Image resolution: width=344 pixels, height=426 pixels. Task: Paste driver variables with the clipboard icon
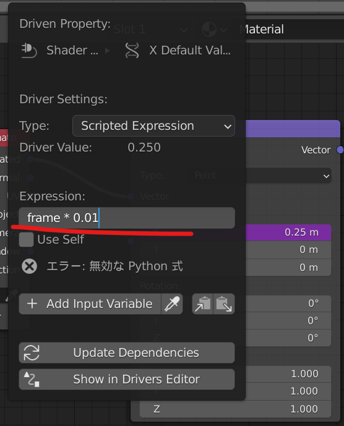[x=224, y=304]
